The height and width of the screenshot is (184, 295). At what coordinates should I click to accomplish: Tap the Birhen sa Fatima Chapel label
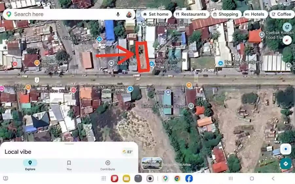(x=164, y=106)
